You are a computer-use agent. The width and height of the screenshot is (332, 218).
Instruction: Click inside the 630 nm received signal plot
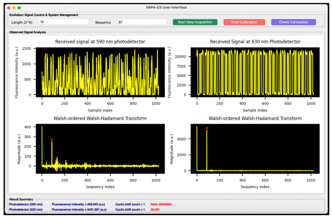255,72
